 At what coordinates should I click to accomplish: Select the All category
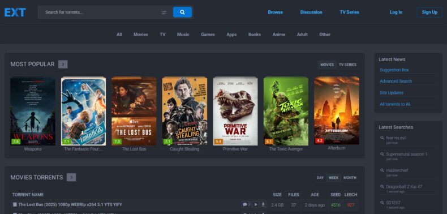(x=119, y=35)
